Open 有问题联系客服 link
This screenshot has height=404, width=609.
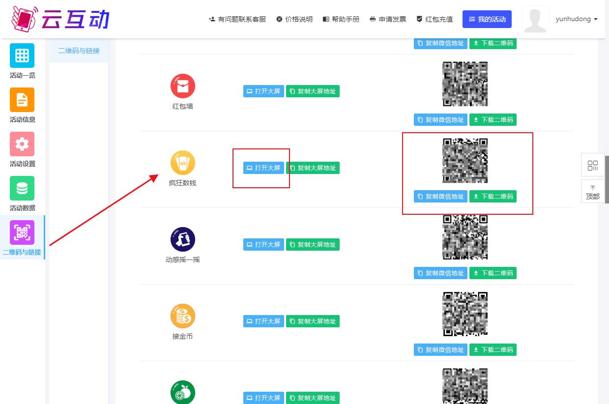(237, 19)
